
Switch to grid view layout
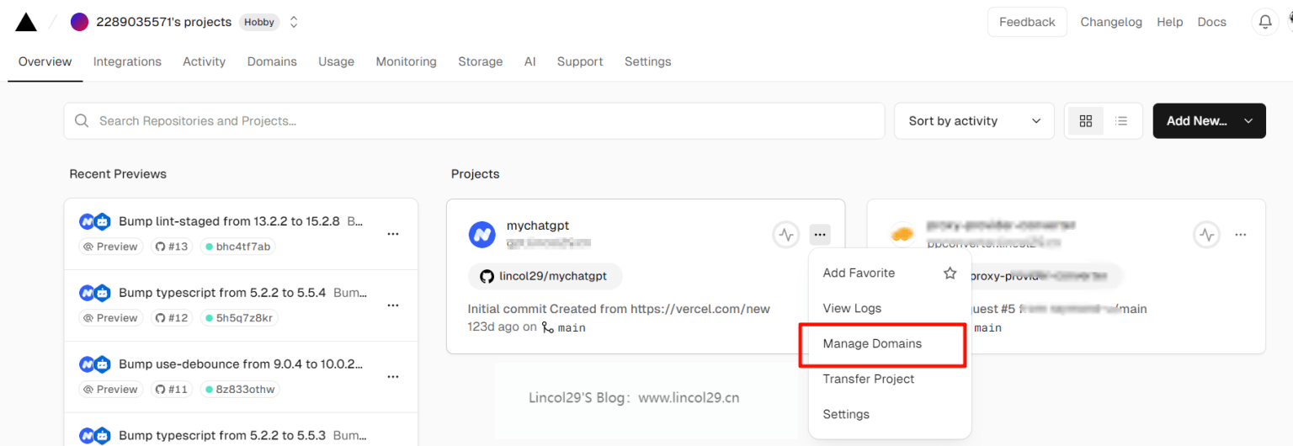tap(1086, 121)
